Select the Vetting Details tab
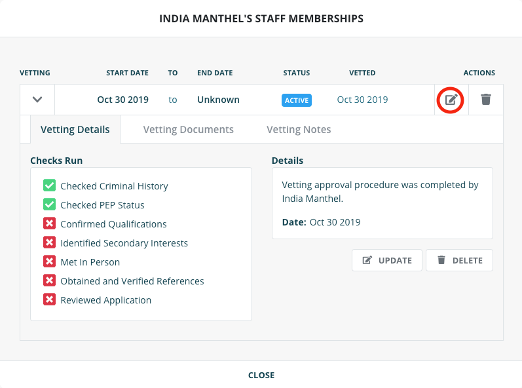 click(75, 129)
